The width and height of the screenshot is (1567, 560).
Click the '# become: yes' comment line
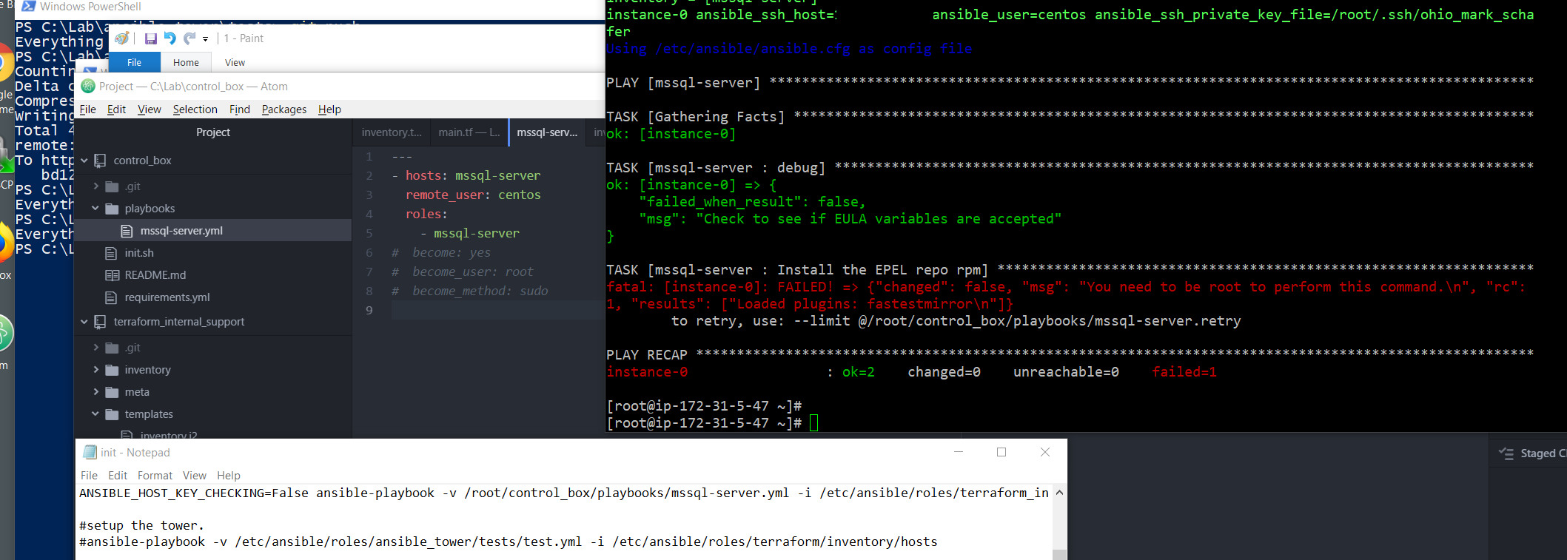click(x=441, y=253)
